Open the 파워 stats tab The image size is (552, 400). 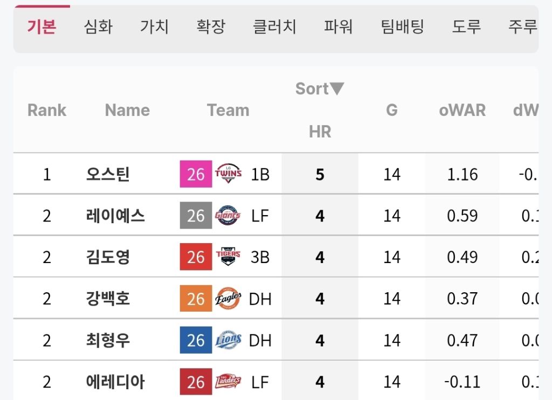tap(339, 26)
